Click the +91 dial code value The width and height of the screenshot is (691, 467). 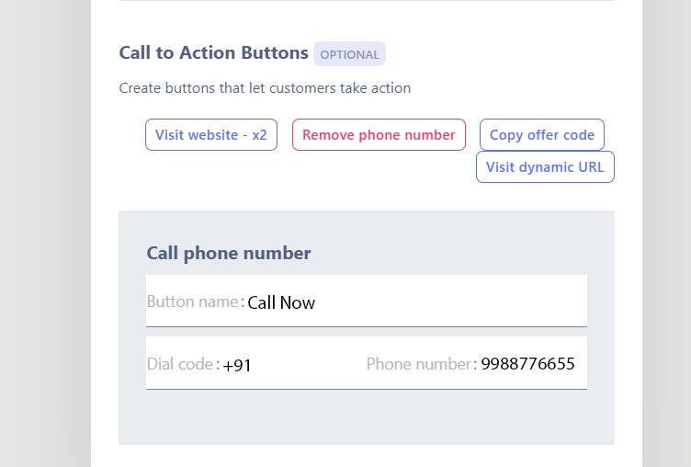pyautogui.click(x=237, y=365)
